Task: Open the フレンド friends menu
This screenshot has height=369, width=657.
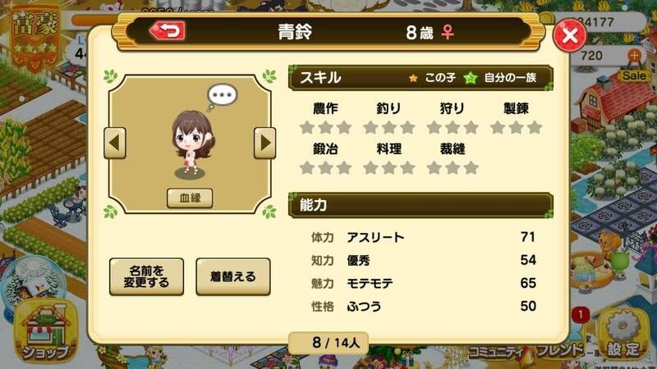Action: coord(560,351)
